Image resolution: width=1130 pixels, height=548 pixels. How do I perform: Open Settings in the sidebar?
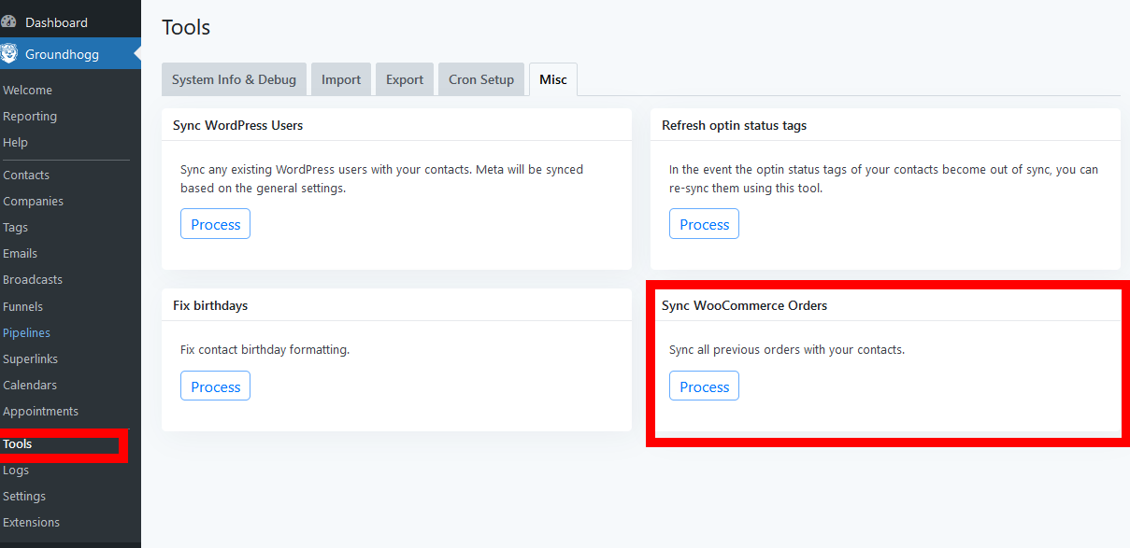pyautogui.click(x=24, y=497)
